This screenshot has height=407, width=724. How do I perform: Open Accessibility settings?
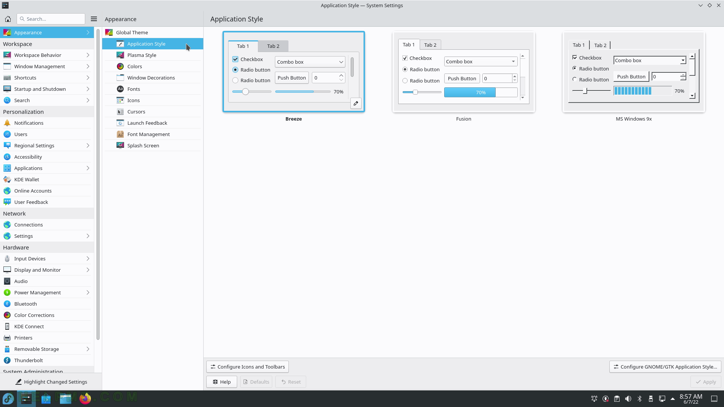(47, 157)
